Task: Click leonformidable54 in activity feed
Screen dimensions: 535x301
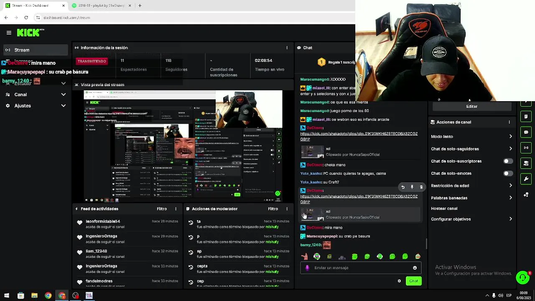Action: (x=103, y=221)
